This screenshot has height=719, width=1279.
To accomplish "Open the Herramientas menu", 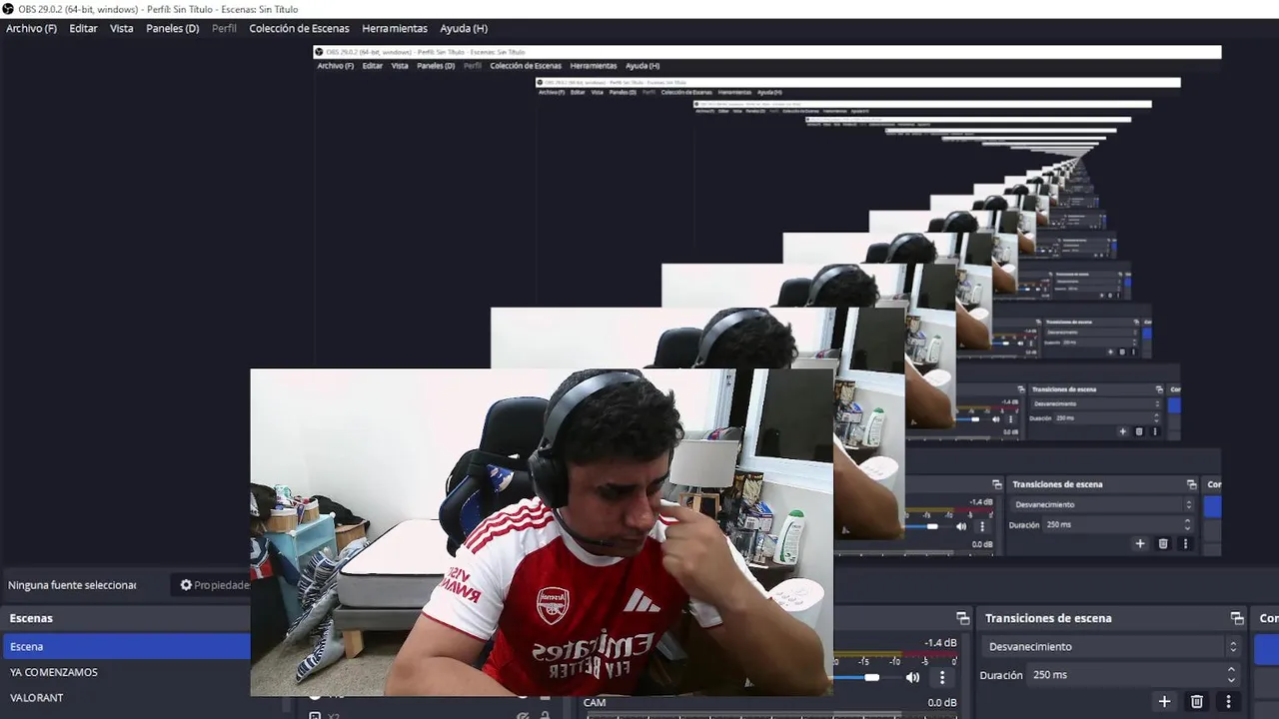I will click(395, 28).
